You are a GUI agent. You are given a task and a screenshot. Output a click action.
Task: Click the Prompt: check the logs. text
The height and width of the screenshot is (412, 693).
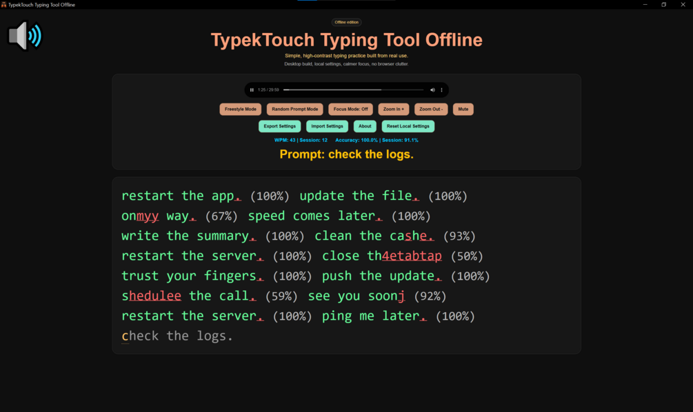(346, 154)
